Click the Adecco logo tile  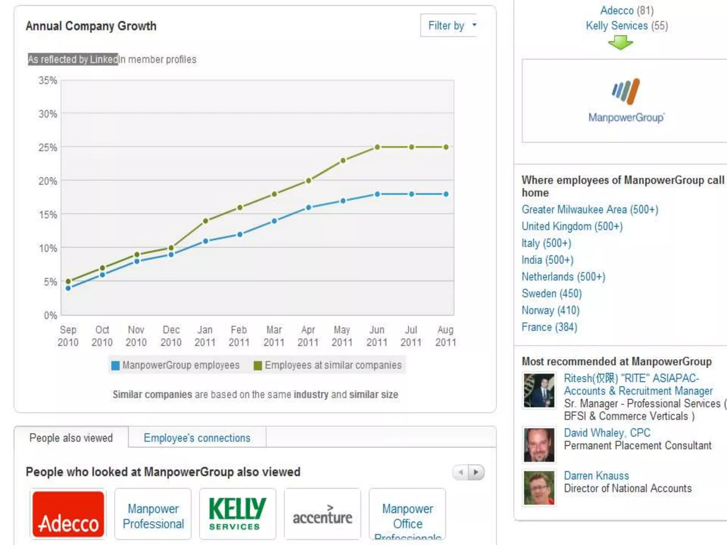point(68,514)
